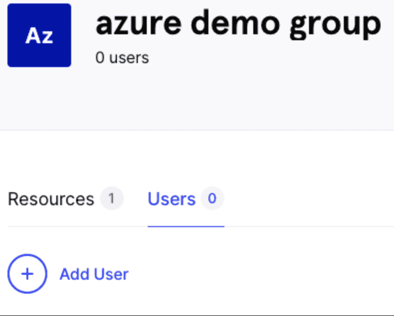Click the azure demo group title
394x316 pixels.
click(x=238, y=24)
